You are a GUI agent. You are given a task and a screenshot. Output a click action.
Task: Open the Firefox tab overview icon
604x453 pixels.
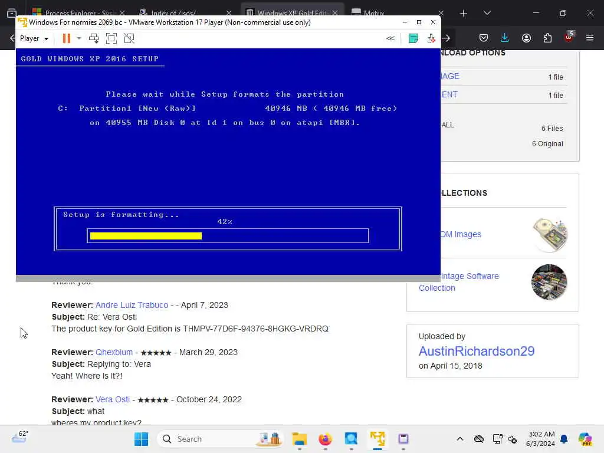(x=12, y=13)
